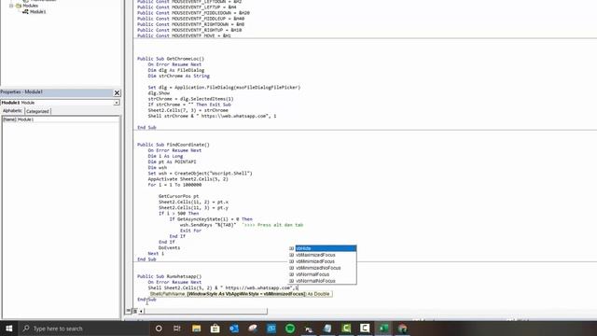The height and width of the screenshot is (336, 597).
Task: Open the Windows Start menu
Action: tap(8, 328)
